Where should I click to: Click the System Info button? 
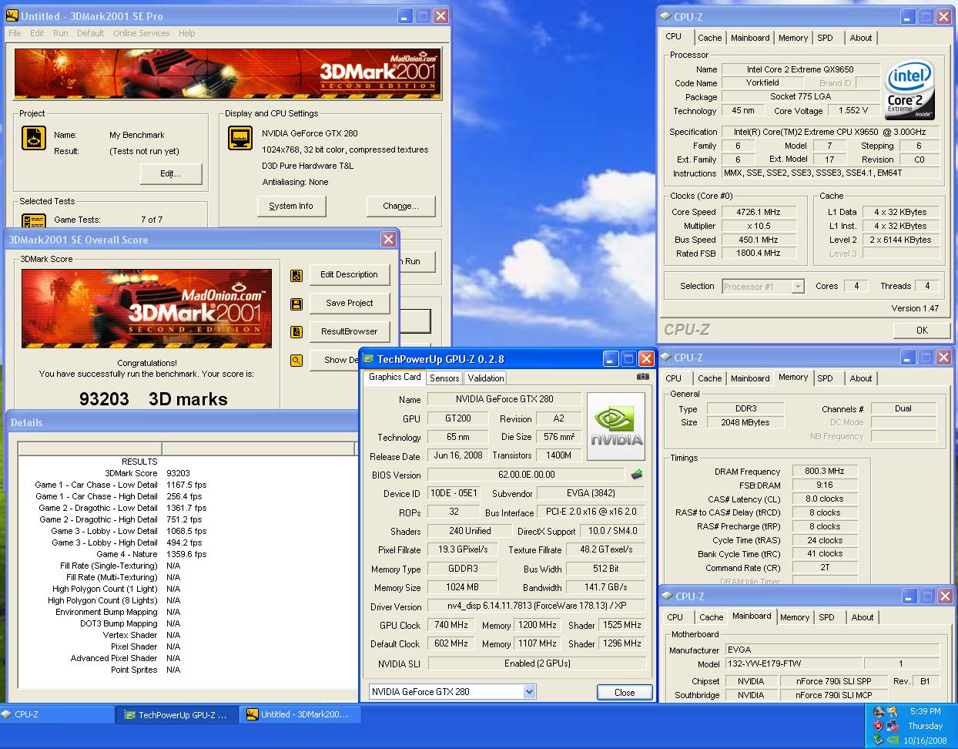(x=291, y=207)
